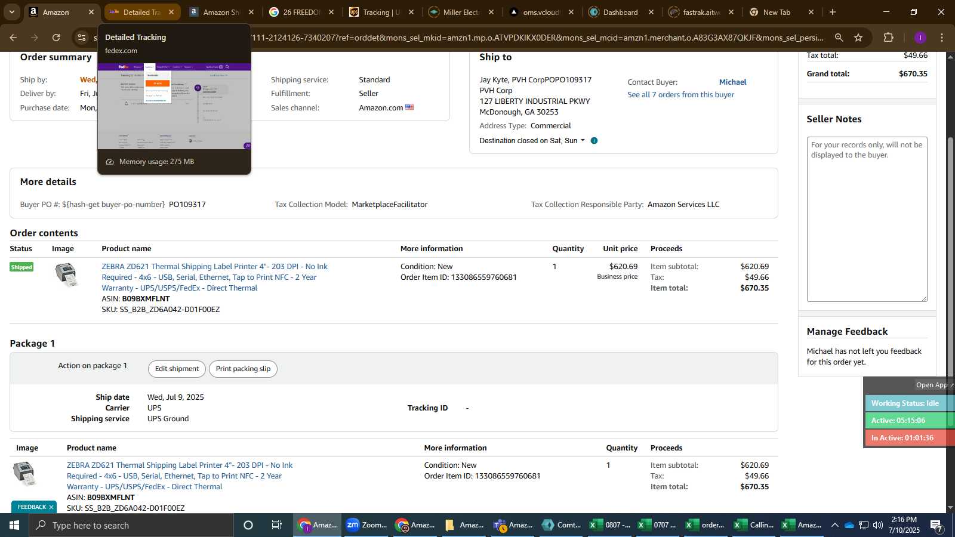Switch to the fastrak tab
The image size is (955, 537).
click(700, 12)
